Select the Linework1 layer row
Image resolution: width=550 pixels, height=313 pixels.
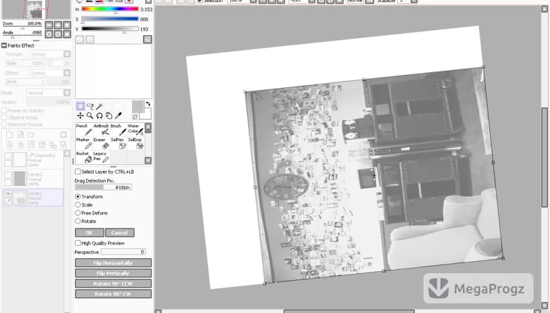[33, 160]
